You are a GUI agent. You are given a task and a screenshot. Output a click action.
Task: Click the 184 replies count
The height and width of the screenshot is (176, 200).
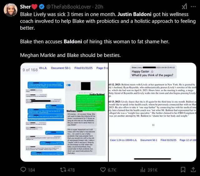point(32,170)
